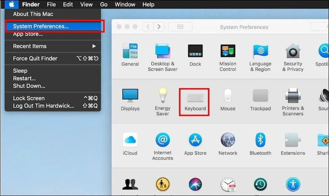The image size is (329, 196).
Task: Open the Network preference pane
Action: coord(228,144)
